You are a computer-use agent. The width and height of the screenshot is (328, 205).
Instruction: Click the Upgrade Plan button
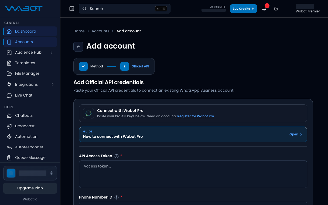point(30,188)
